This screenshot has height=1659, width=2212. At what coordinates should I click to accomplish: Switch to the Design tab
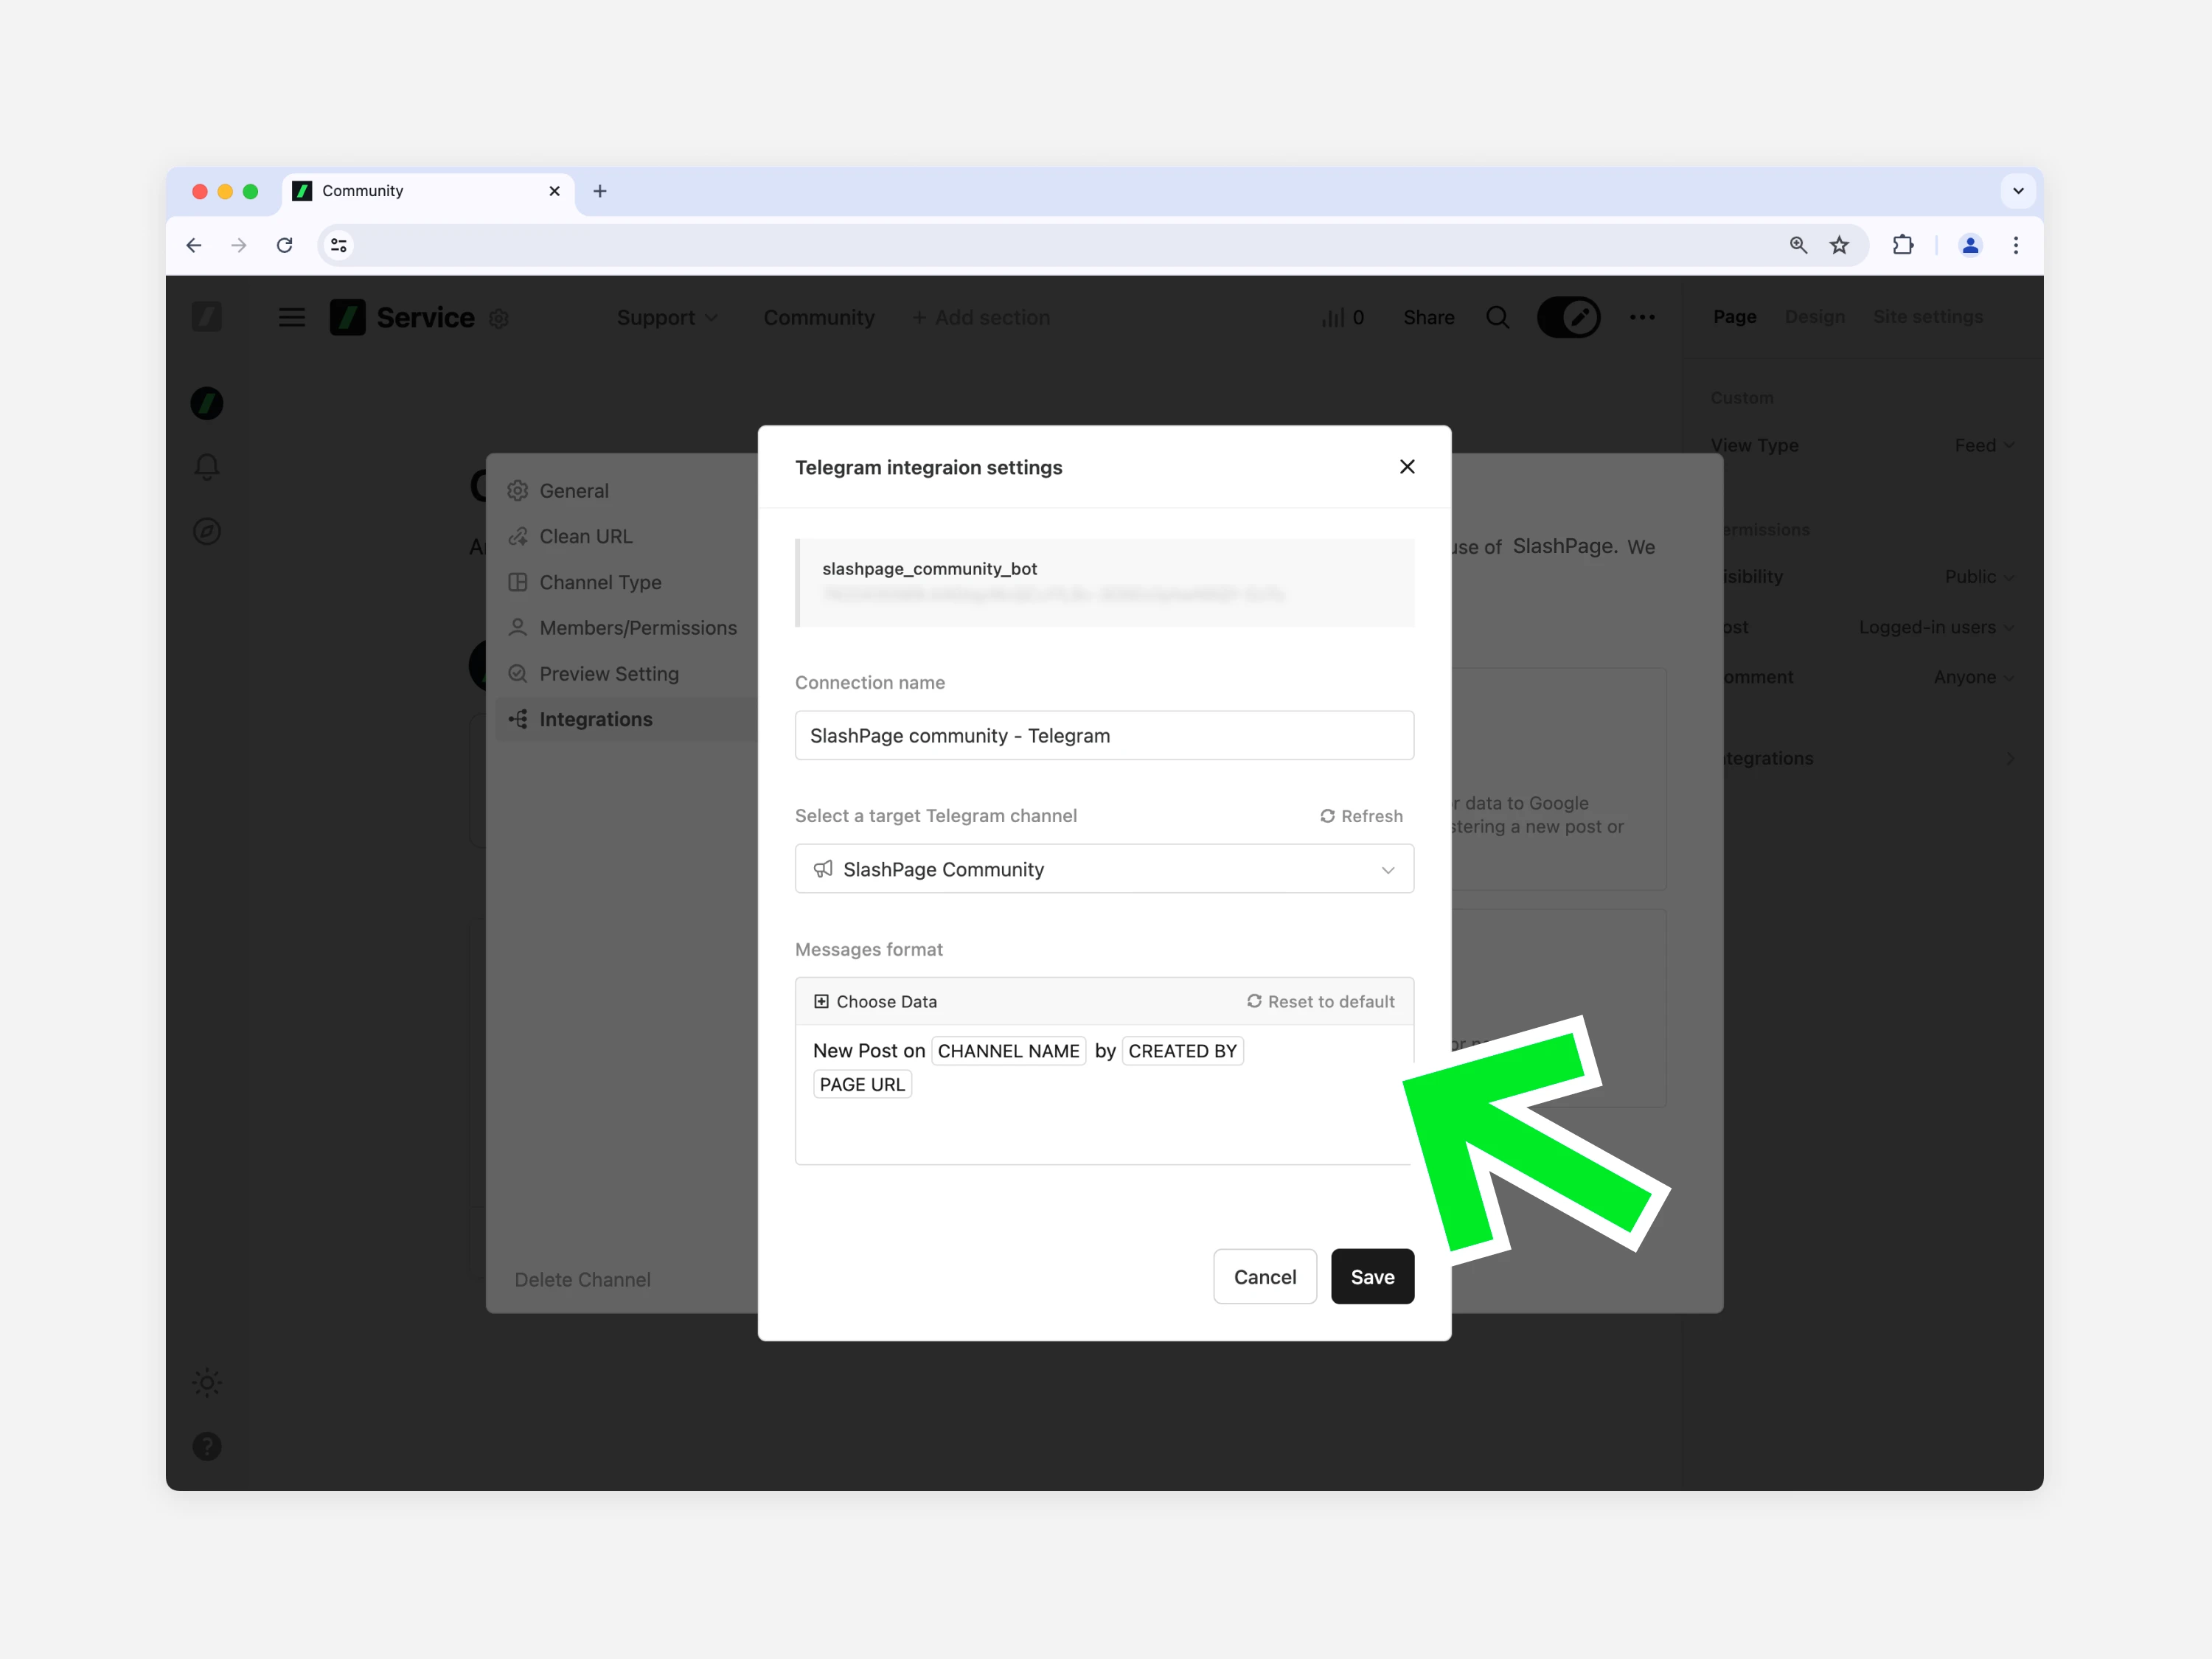click(1814, 316)
